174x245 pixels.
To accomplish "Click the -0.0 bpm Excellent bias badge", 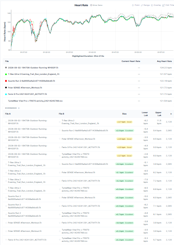I will [x=124, y=223].
